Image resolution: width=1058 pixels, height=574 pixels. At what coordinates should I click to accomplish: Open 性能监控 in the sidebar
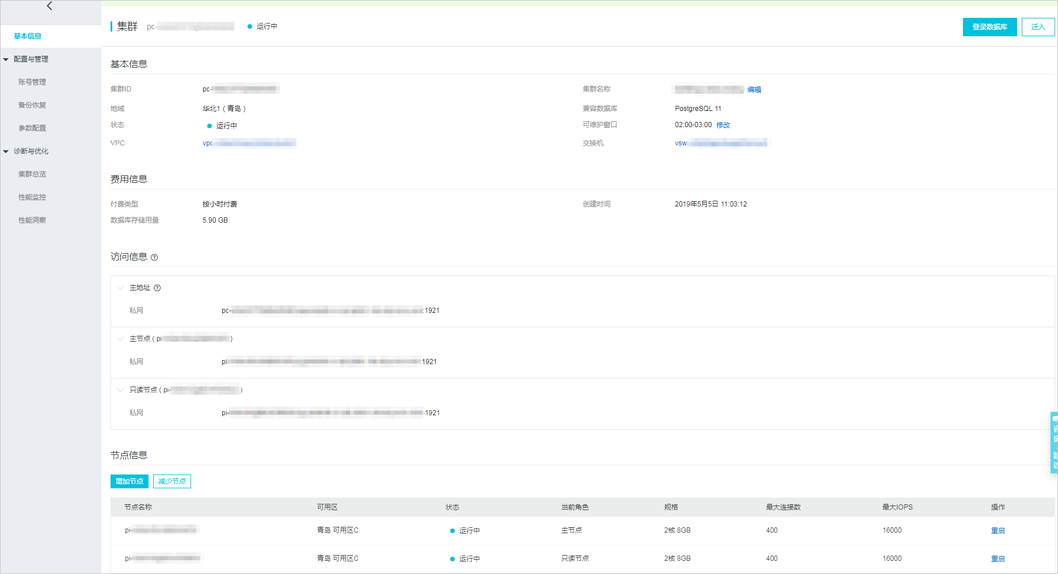(x=32, y=197)
